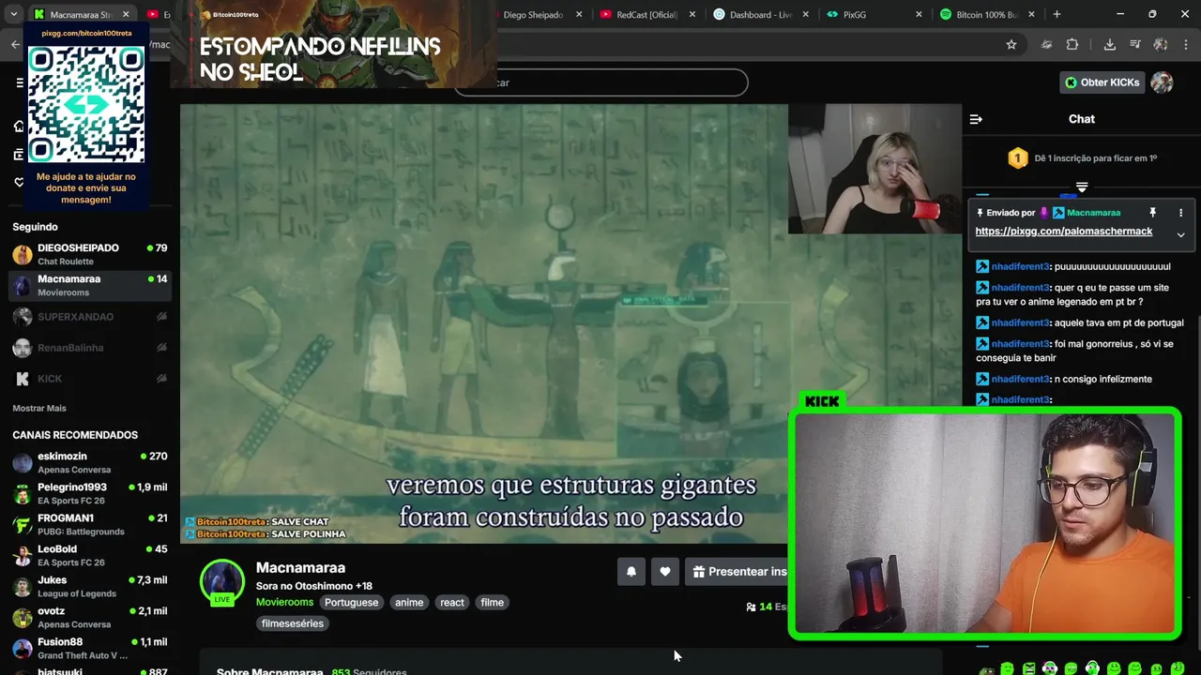Click the Macnamaraa name in pinned message

[x=1093, y=213]
